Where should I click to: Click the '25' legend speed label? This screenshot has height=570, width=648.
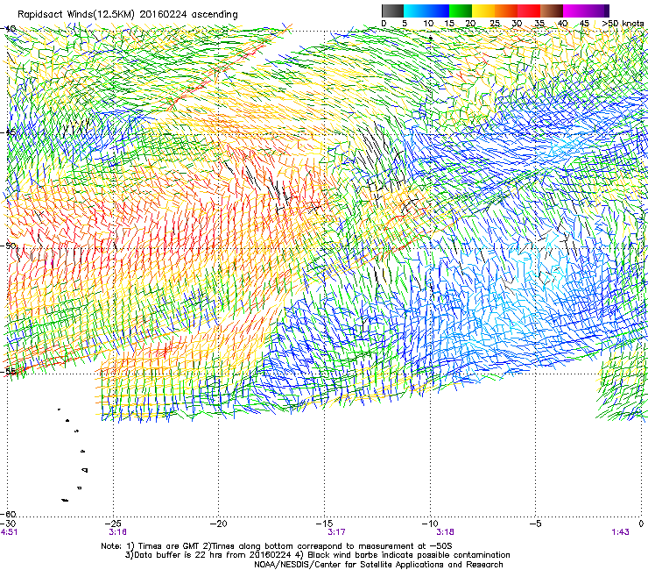click(x=495, y=24)
